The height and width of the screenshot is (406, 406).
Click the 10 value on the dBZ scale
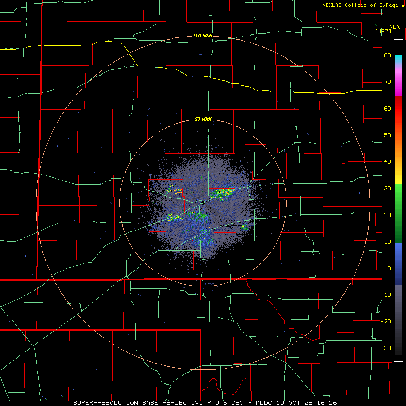pos(388,242)
